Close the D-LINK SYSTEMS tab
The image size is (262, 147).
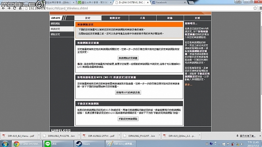(148, 2)
